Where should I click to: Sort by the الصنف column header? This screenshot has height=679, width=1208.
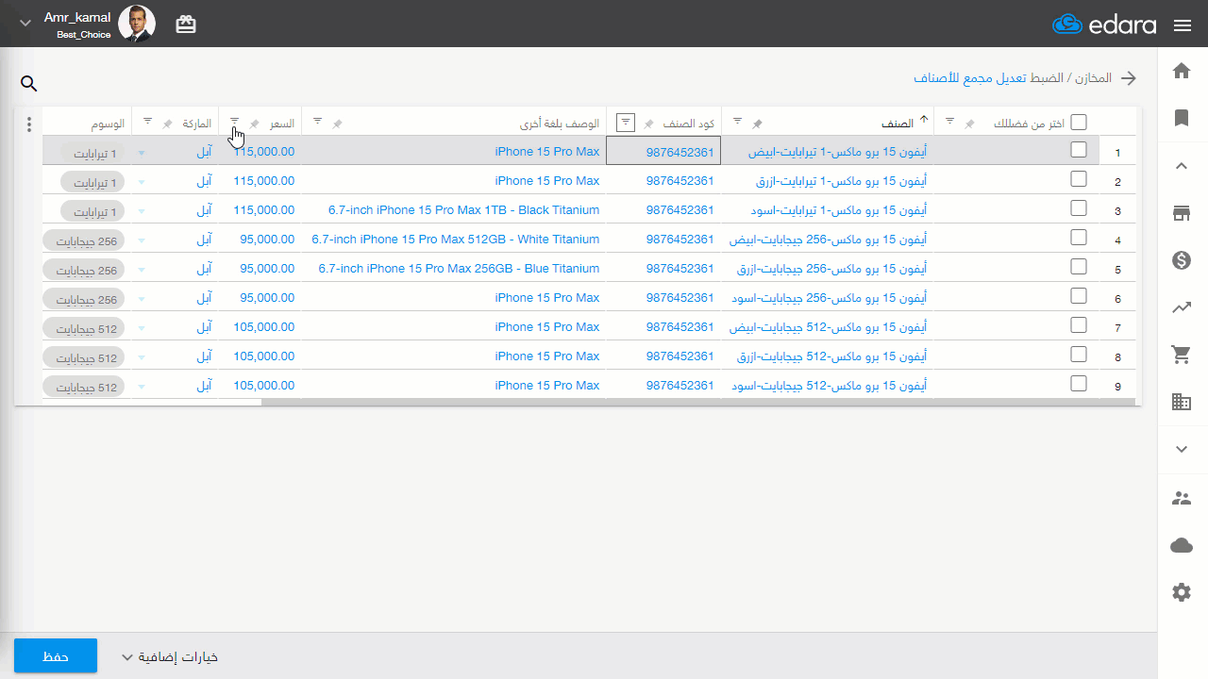(897, 124)
